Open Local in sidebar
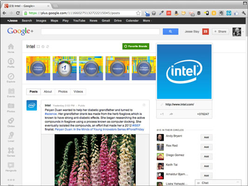 coord(11,137)
